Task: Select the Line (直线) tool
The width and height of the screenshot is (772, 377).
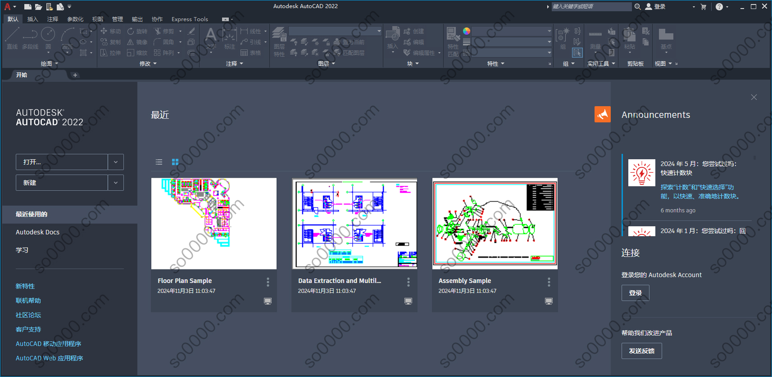Action: tap(12, 39)
